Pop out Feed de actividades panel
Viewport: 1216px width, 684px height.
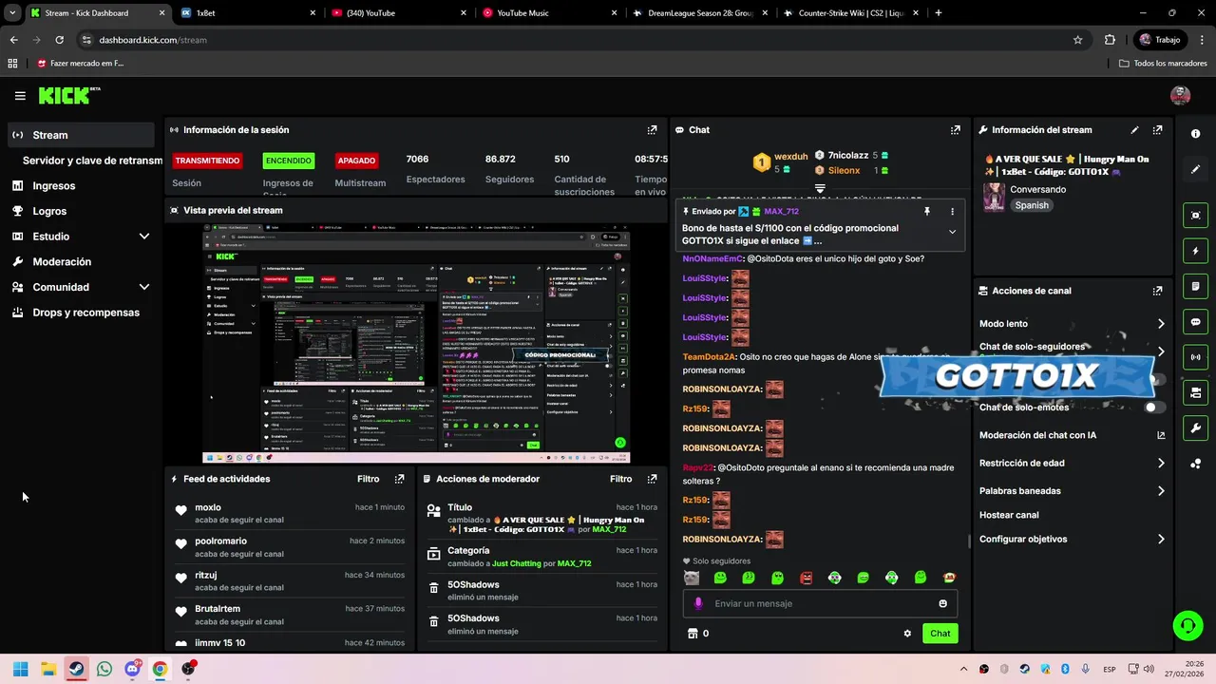pyautogui.click(x=399, y=479)
